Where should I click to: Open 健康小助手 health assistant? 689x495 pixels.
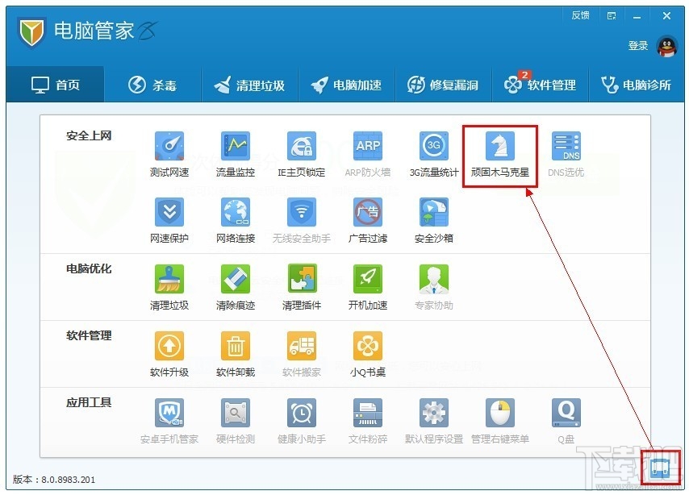click(x=302, y=421)
